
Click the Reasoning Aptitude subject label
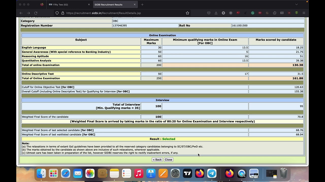35,56
